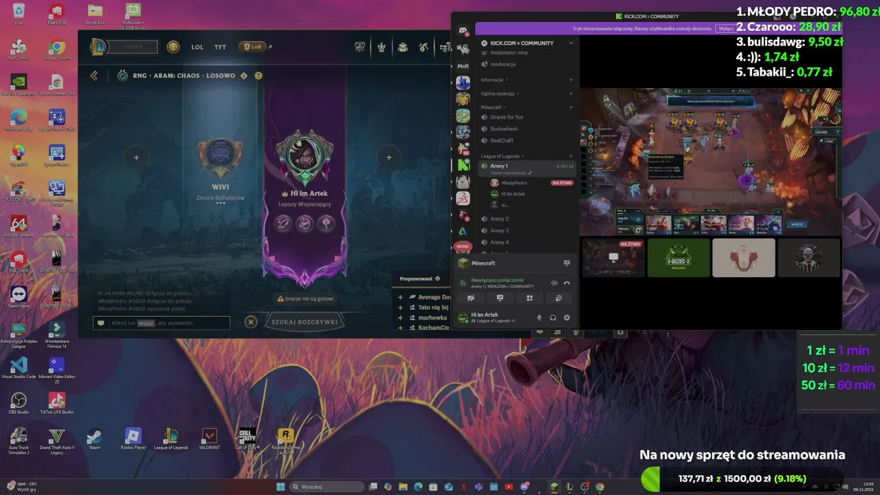Invite suggested player Tato nie bij

point(401,307)
